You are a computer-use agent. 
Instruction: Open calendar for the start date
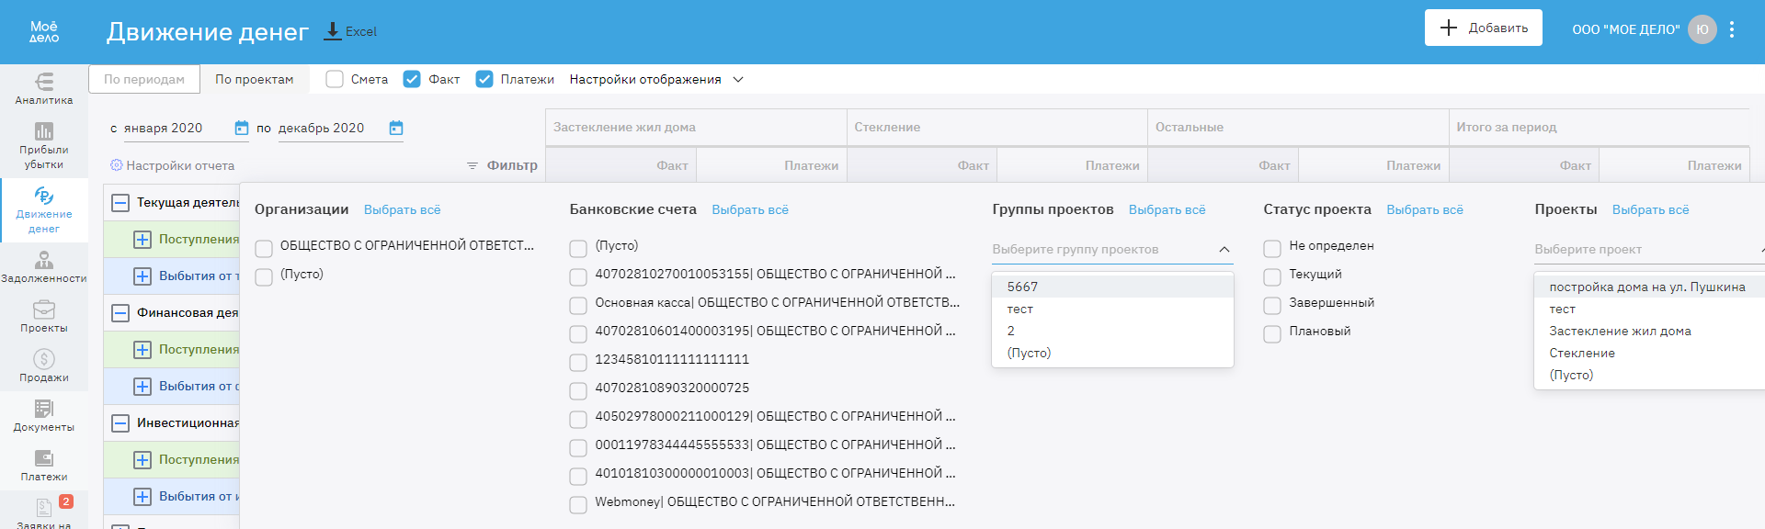coord(242,129)
